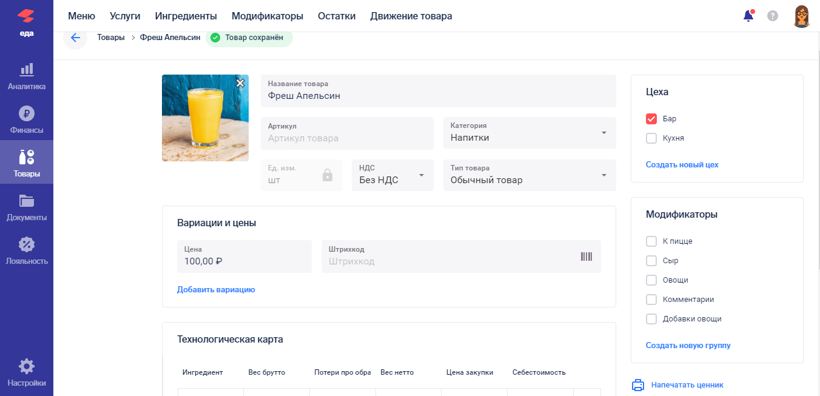
Task: Click the orange juice product photo
Action: coord(205,118)
